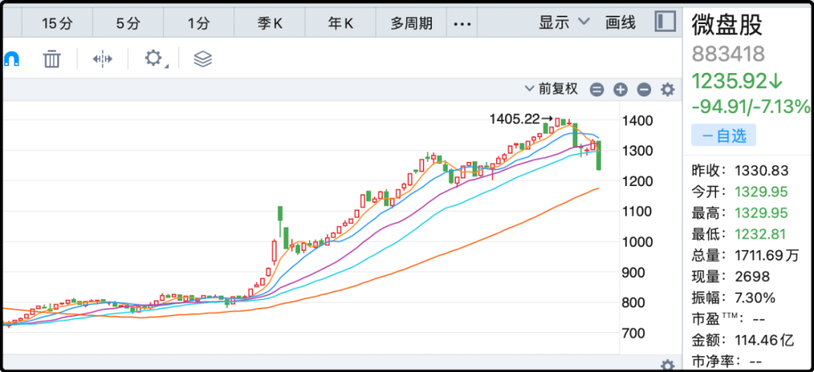This screenshot has height=372, width=814.
Task: Click the 多周期 multi-period button
Action: (x=412, y=23)
